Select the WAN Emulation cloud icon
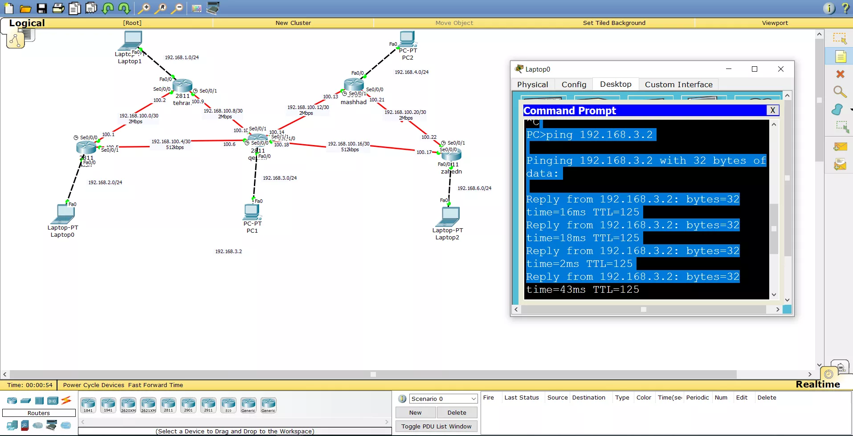This screenshot has height=436, width=853. (x=38, y=425)
